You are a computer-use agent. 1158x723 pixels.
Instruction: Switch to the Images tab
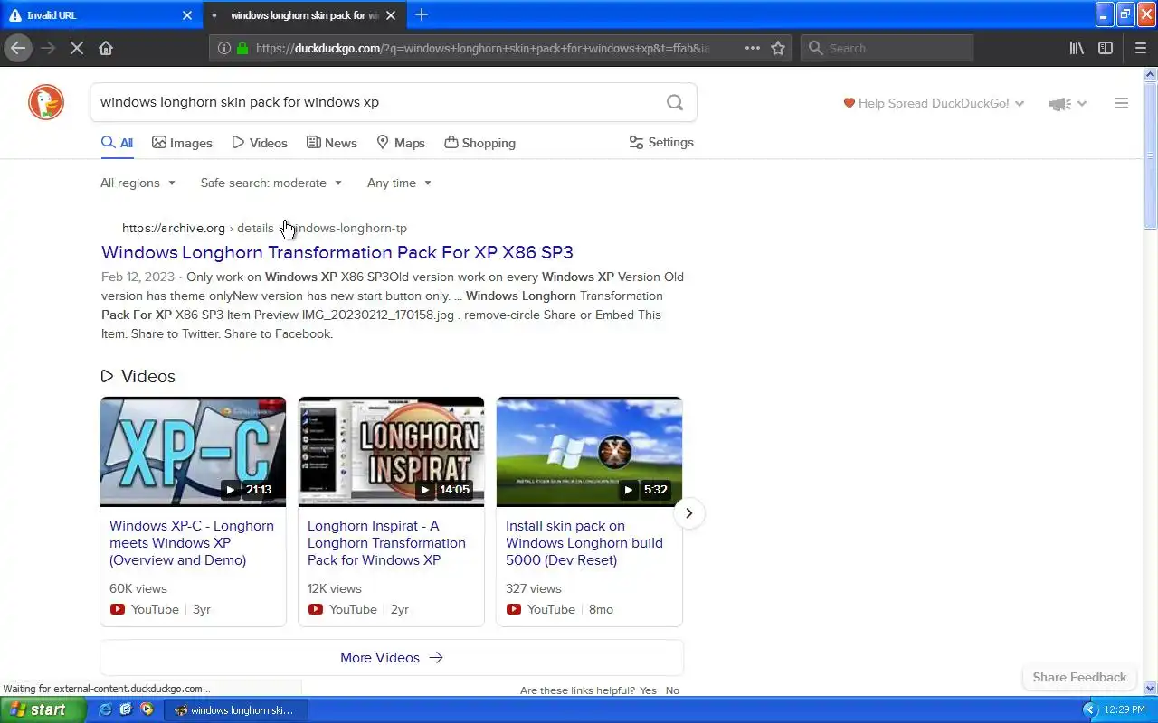pyautogui.click(x=182, y=143)
